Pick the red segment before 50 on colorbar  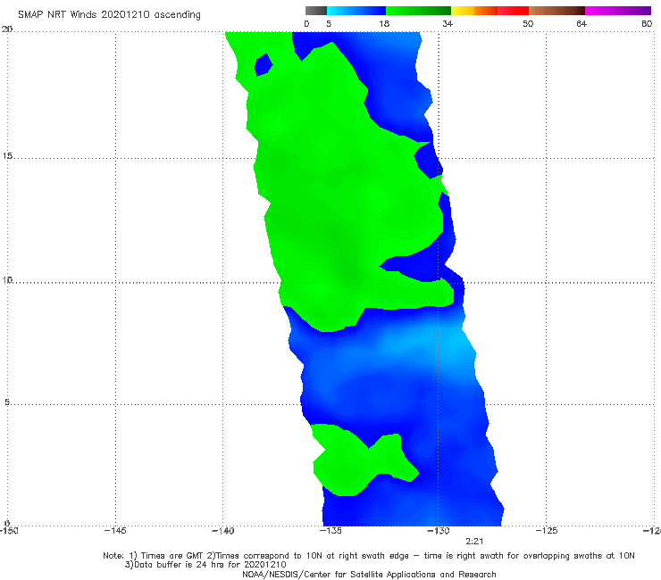coord(513,11)
